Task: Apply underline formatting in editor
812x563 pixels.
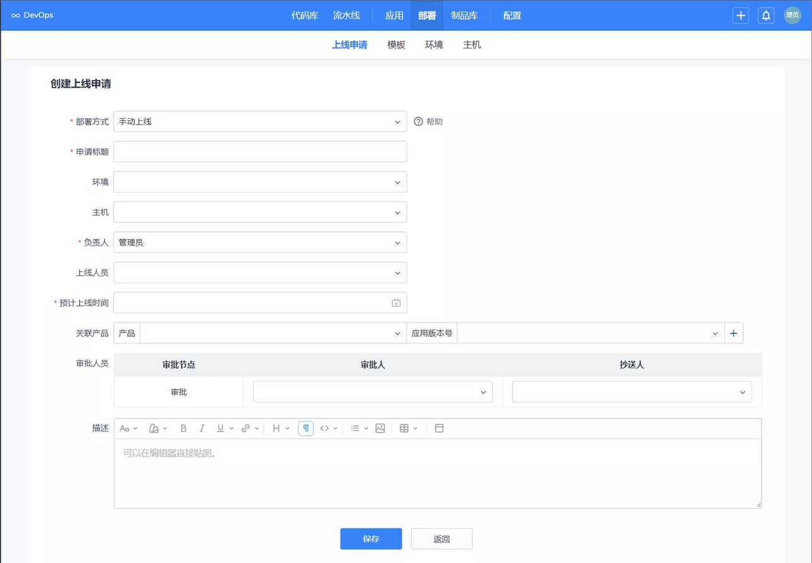Action: (x=220, y=428)
